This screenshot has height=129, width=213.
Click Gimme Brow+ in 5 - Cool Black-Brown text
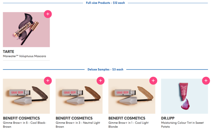pyautogui.click(x=25, y=125)
